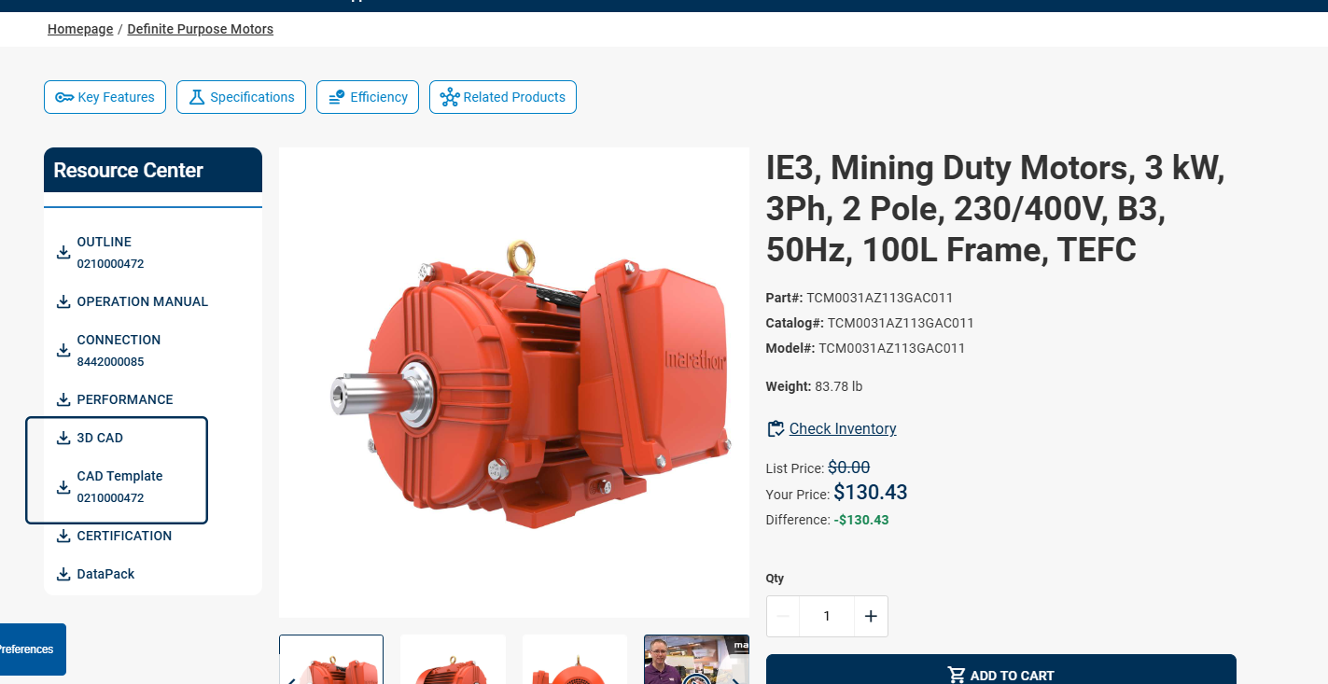
Task: Click the CONNECTION download icon
Action: coord(63,350)
